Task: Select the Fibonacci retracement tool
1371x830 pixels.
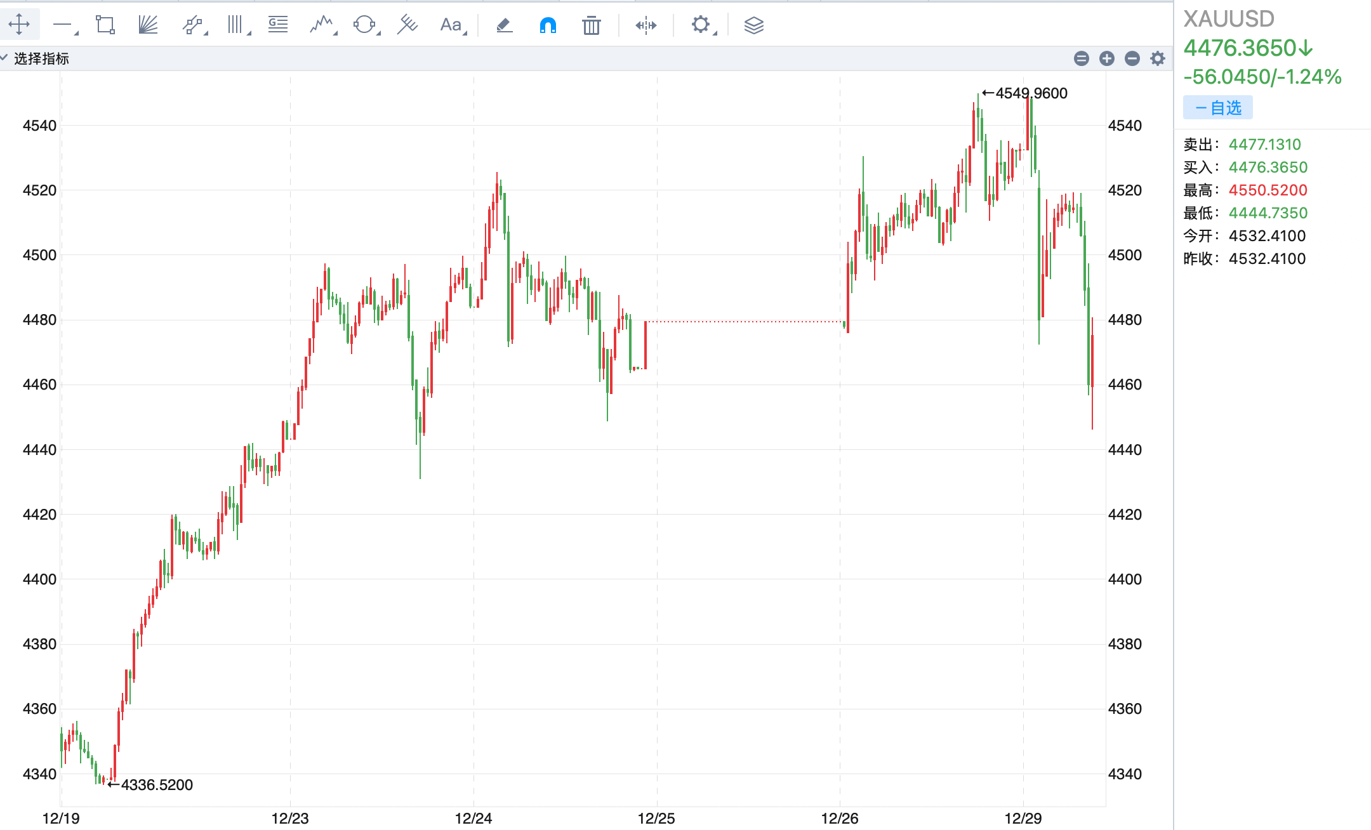Action: [278, 25]
